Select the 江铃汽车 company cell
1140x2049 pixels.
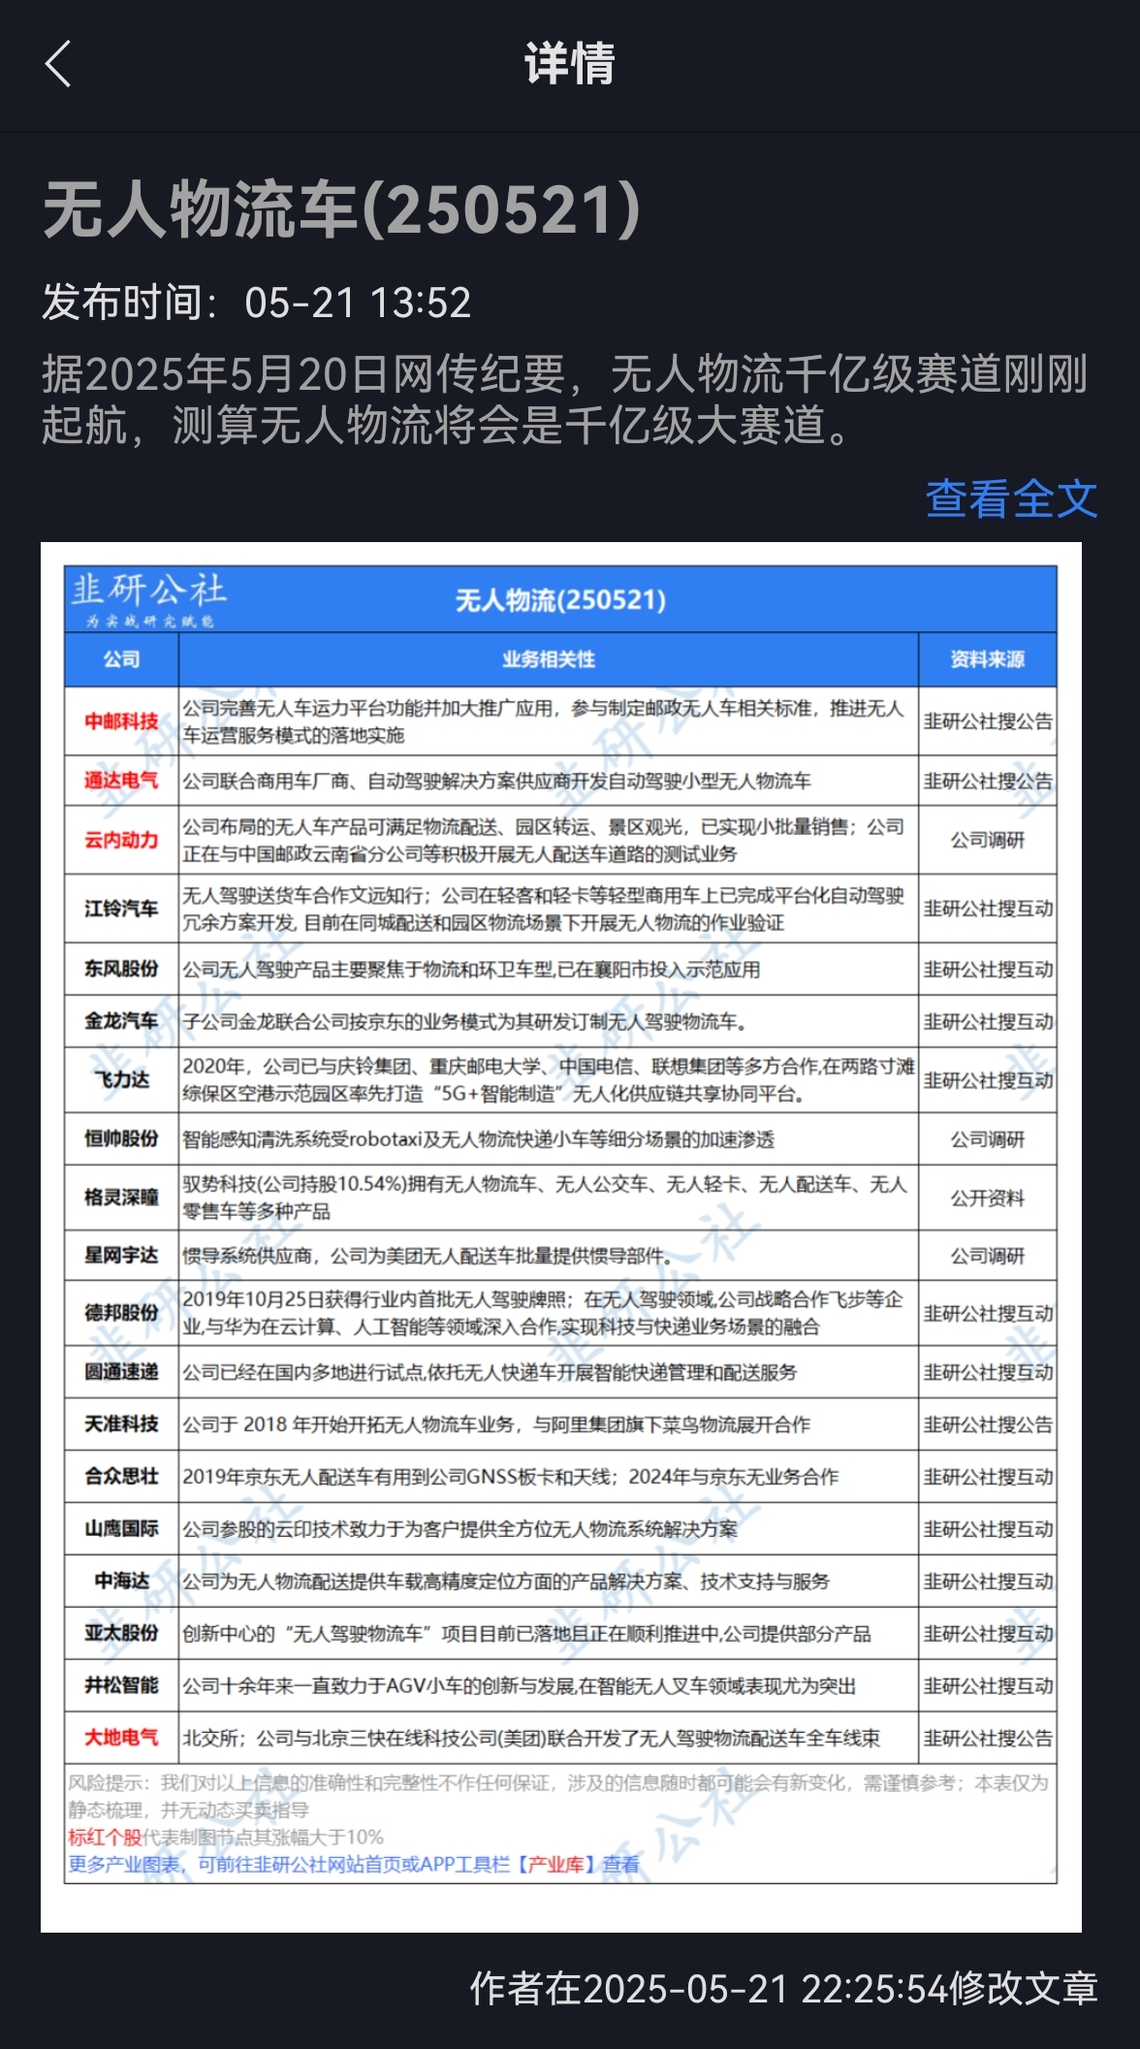(x=121, y=909)
